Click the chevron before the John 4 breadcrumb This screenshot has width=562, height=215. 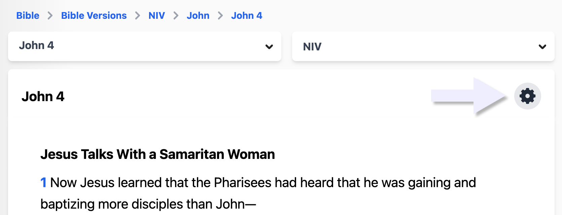pos(220,15)
